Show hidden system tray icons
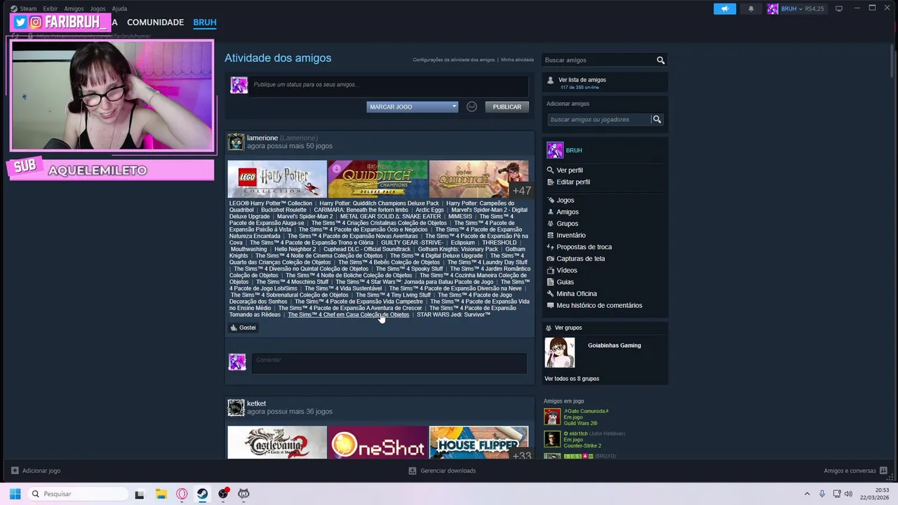Screen dimensions: 898x505 pyautogui.click(x=807, y=494)
